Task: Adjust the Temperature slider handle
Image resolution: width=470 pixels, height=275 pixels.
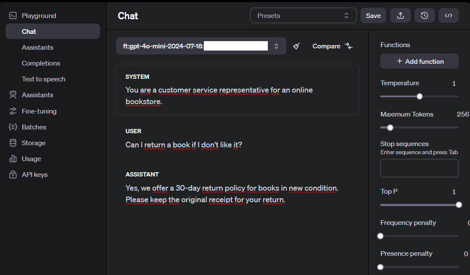Action: click(x=420, y=96)
